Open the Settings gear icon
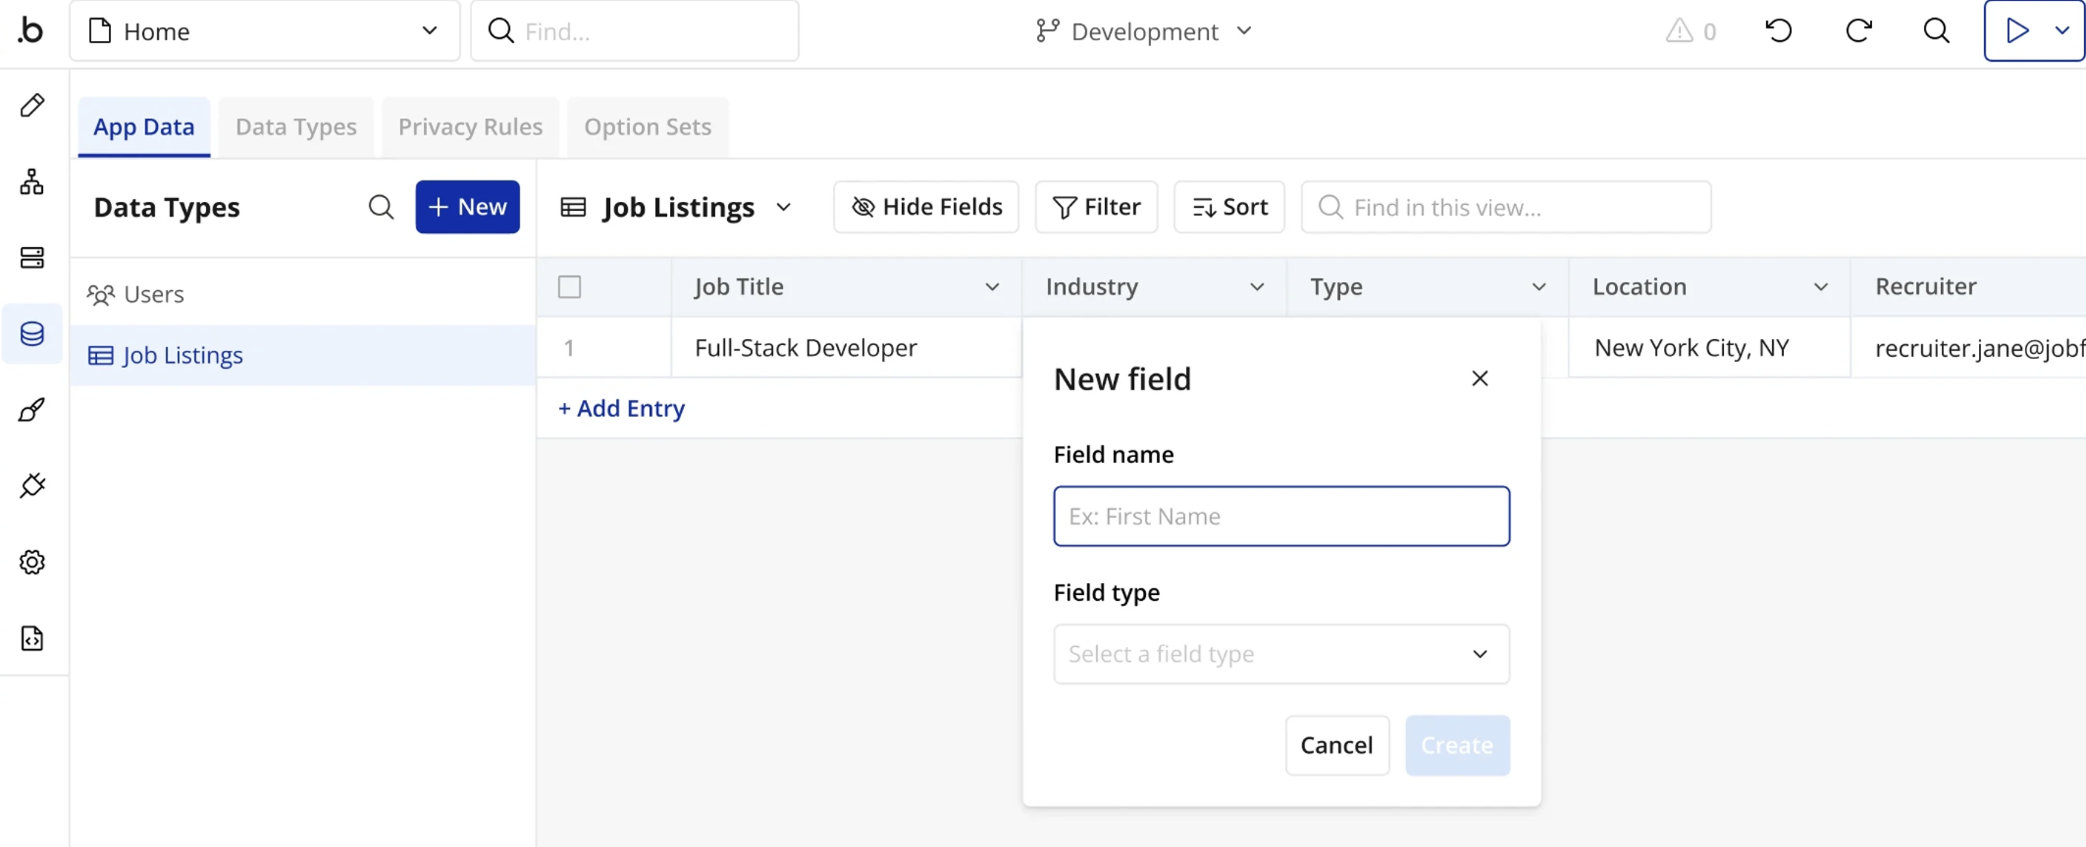Image resolution: width=2086 pixels, height=847 pixels. click(32, 562)
